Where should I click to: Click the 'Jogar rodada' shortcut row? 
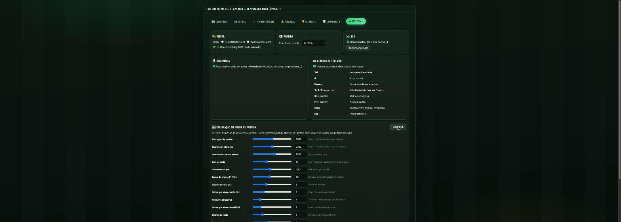click(x=360, y=78)
